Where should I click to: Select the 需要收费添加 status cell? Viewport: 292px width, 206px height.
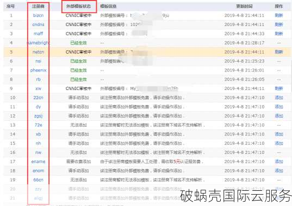click(78, 162)
